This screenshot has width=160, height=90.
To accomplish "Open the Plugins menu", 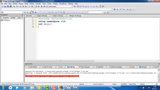I will 55,4.
